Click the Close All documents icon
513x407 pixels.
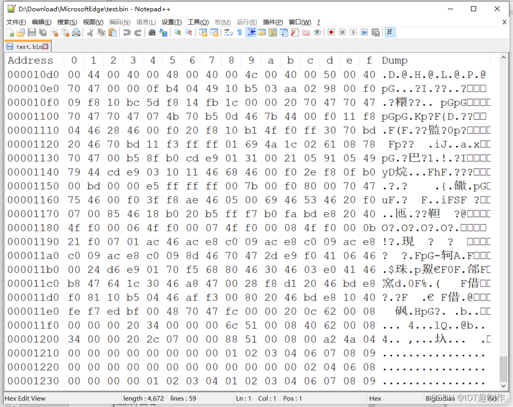(65, 32)
